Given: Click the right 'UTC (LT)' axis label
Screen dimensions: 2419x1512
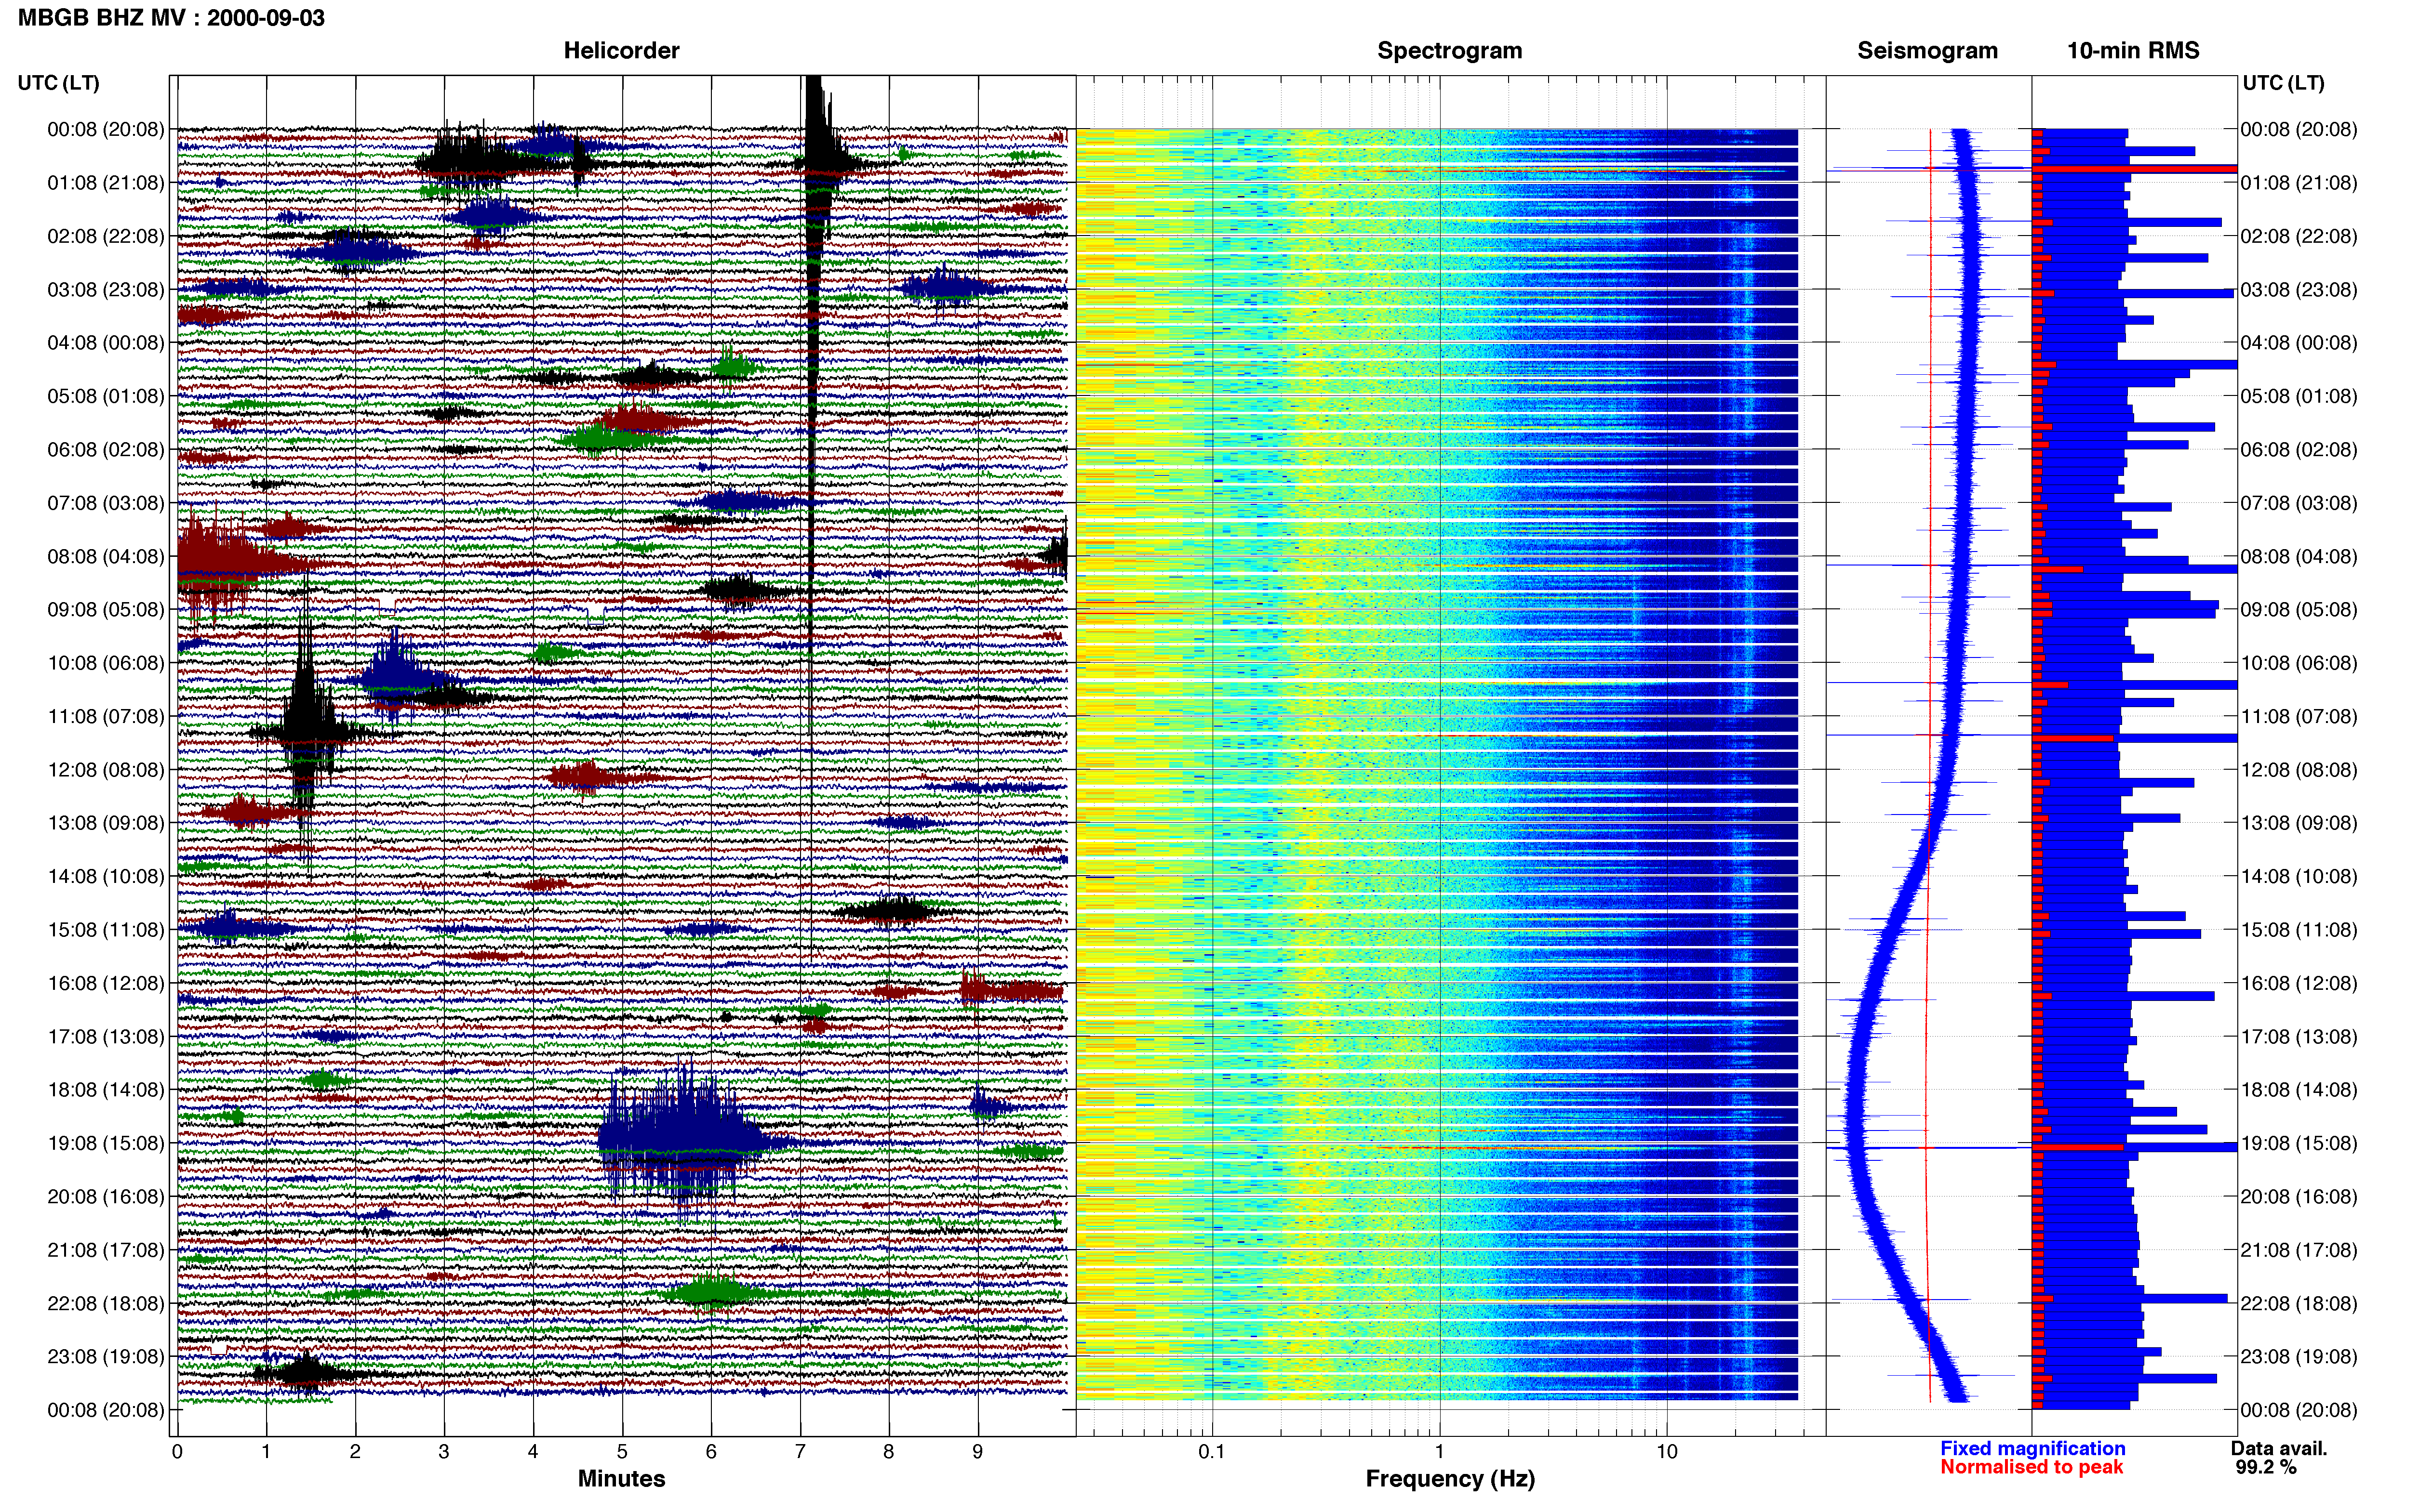Looking at the screenshot, I should (x=2284, y=83).
